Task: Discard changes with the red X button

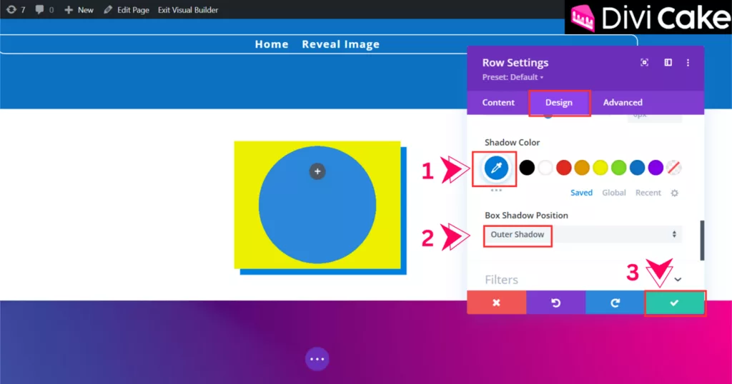Action: 496,303
